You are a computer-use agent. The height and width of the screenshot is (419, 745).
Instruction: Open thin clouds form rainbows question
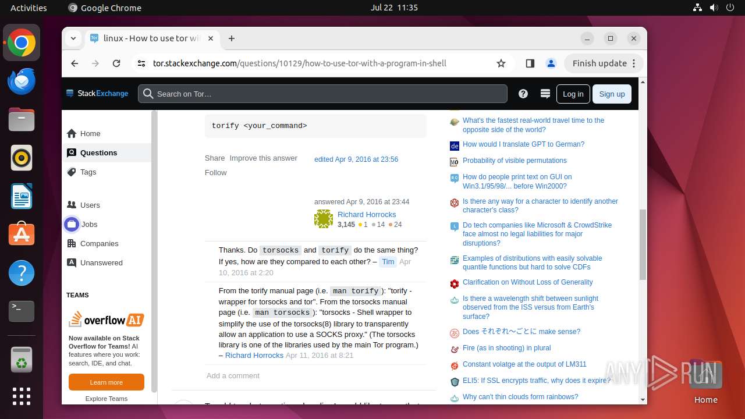520,397
